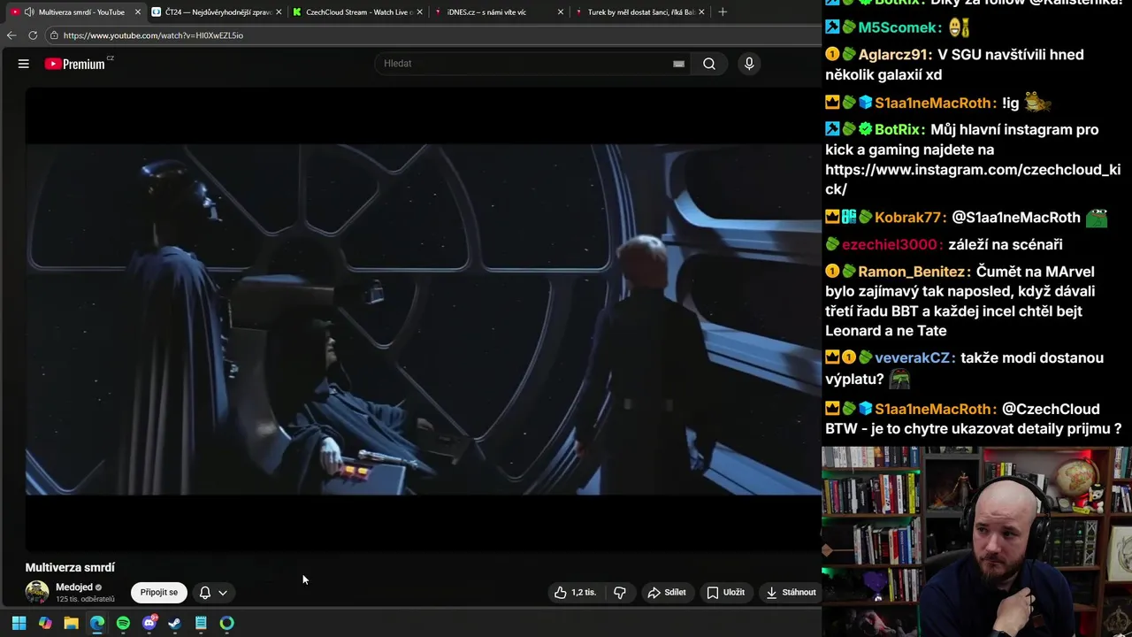Click Aglarcz91 username in chat
Viewport: 1132px width, 637px height.
pyautogui.click(x=892, y=55)
